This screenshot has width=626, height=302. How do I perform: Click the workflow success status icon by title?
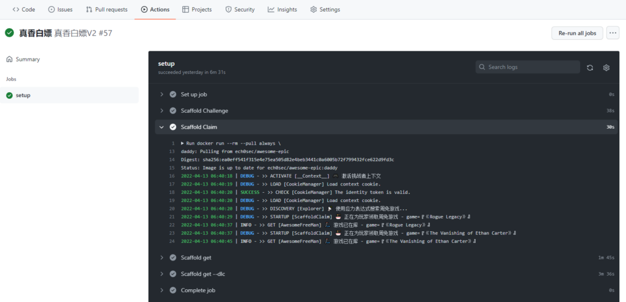[x=9, y=33]
